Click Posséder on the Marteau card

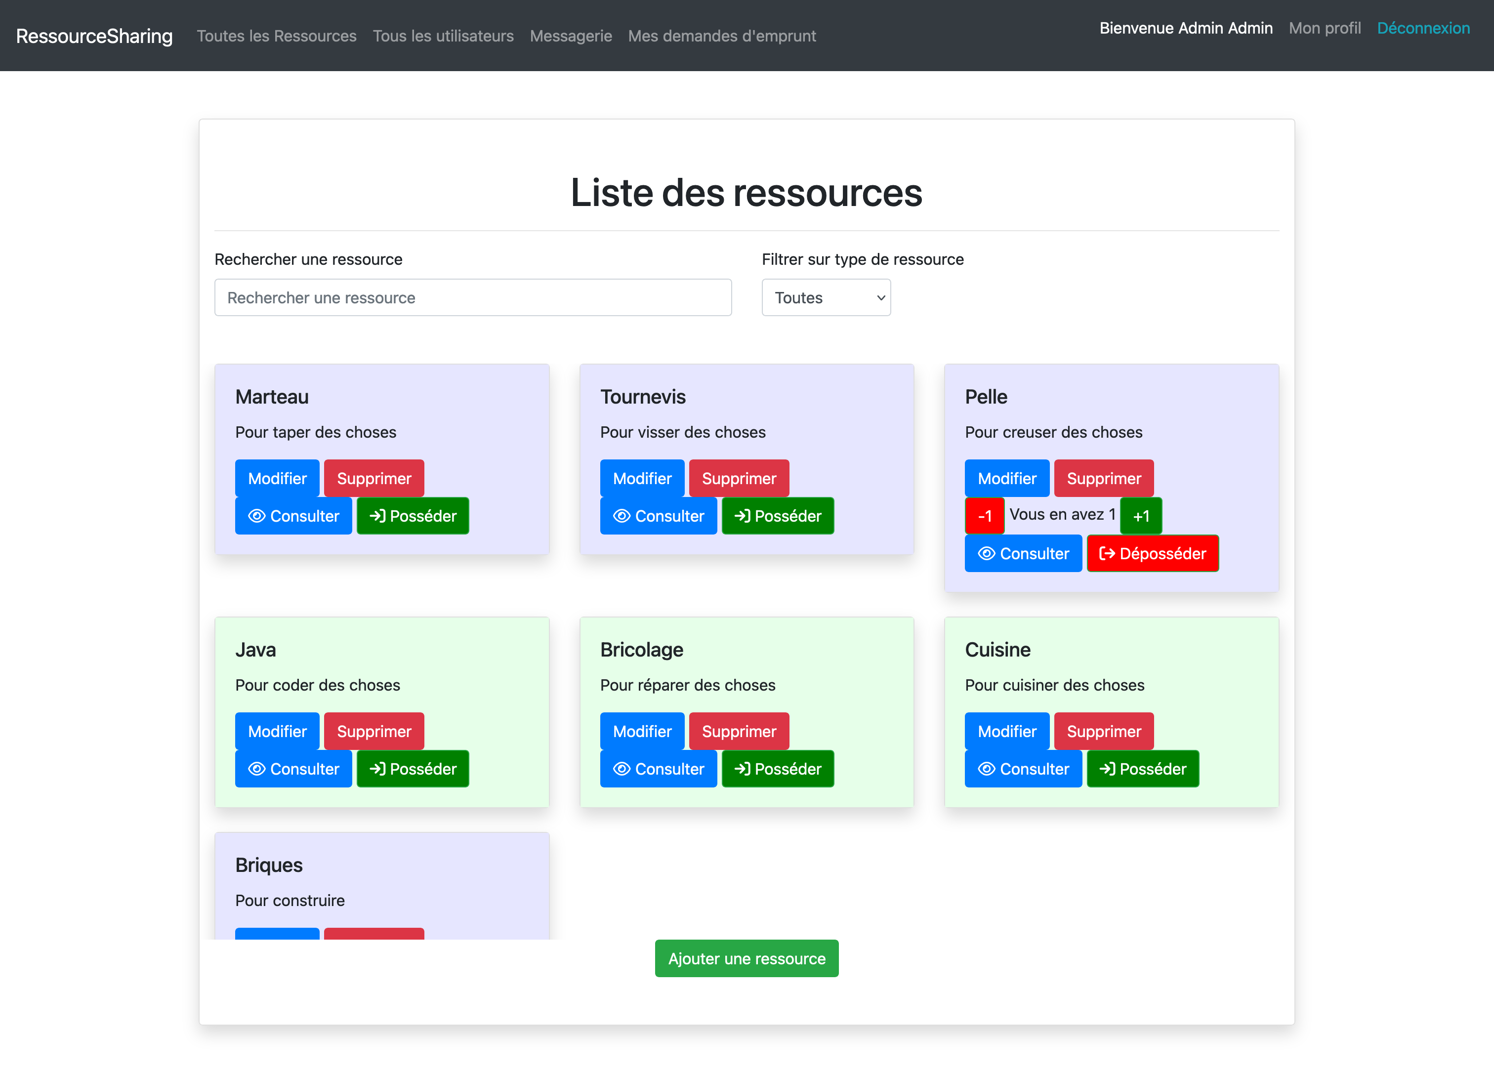(413, 516)
